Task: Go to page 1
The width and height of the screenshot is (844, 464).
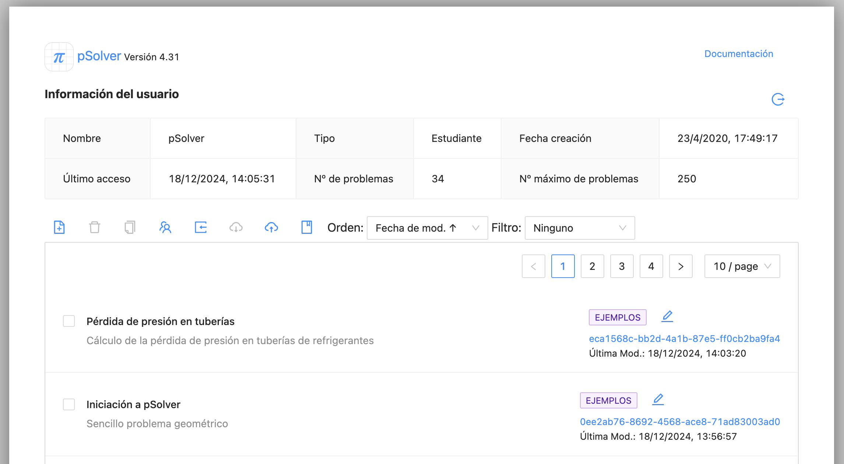Action: pyautogui.click(x=563, y=266)
